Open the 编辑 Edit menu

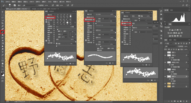pyautogui.click(x=14, y=2)
